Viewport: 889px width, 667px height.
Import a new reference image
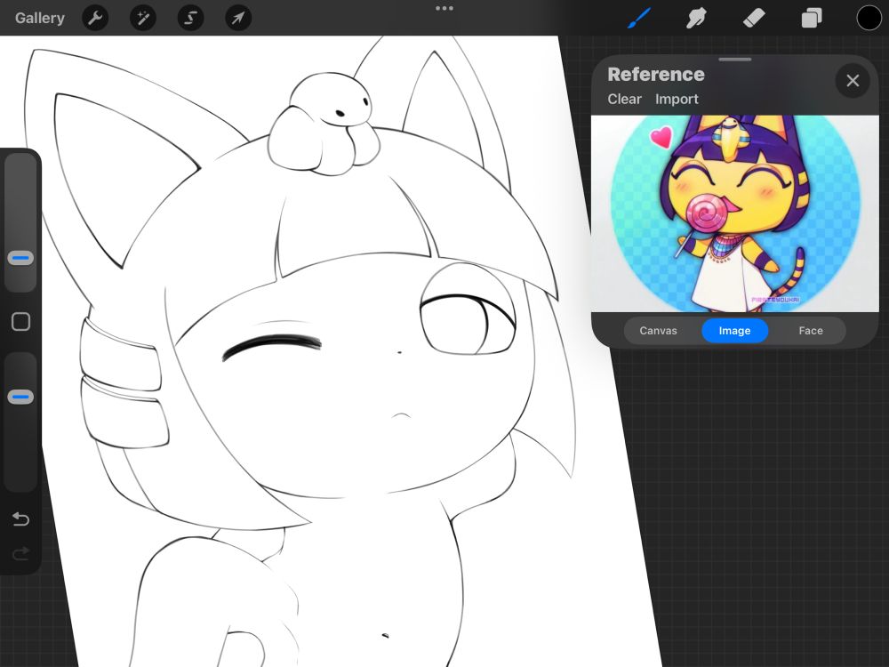(677, 100)
